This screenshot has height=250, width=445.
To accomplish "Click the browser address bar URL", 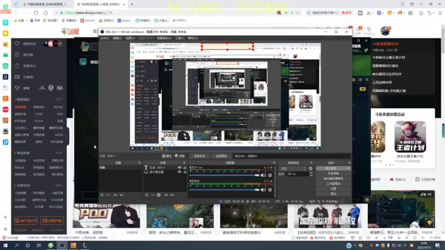I will tap(88, 13).
